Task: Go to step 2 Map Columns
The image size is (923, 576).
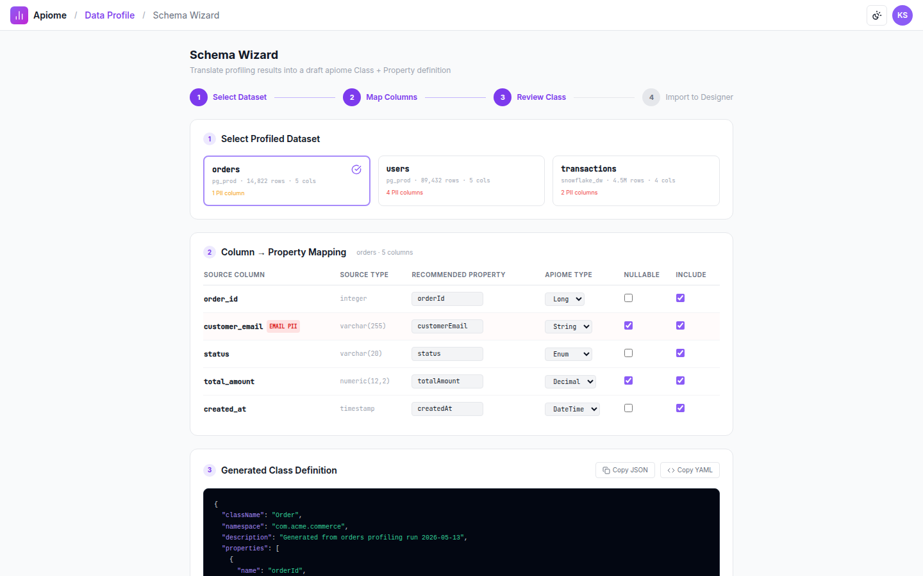Action: click(380, 97)
